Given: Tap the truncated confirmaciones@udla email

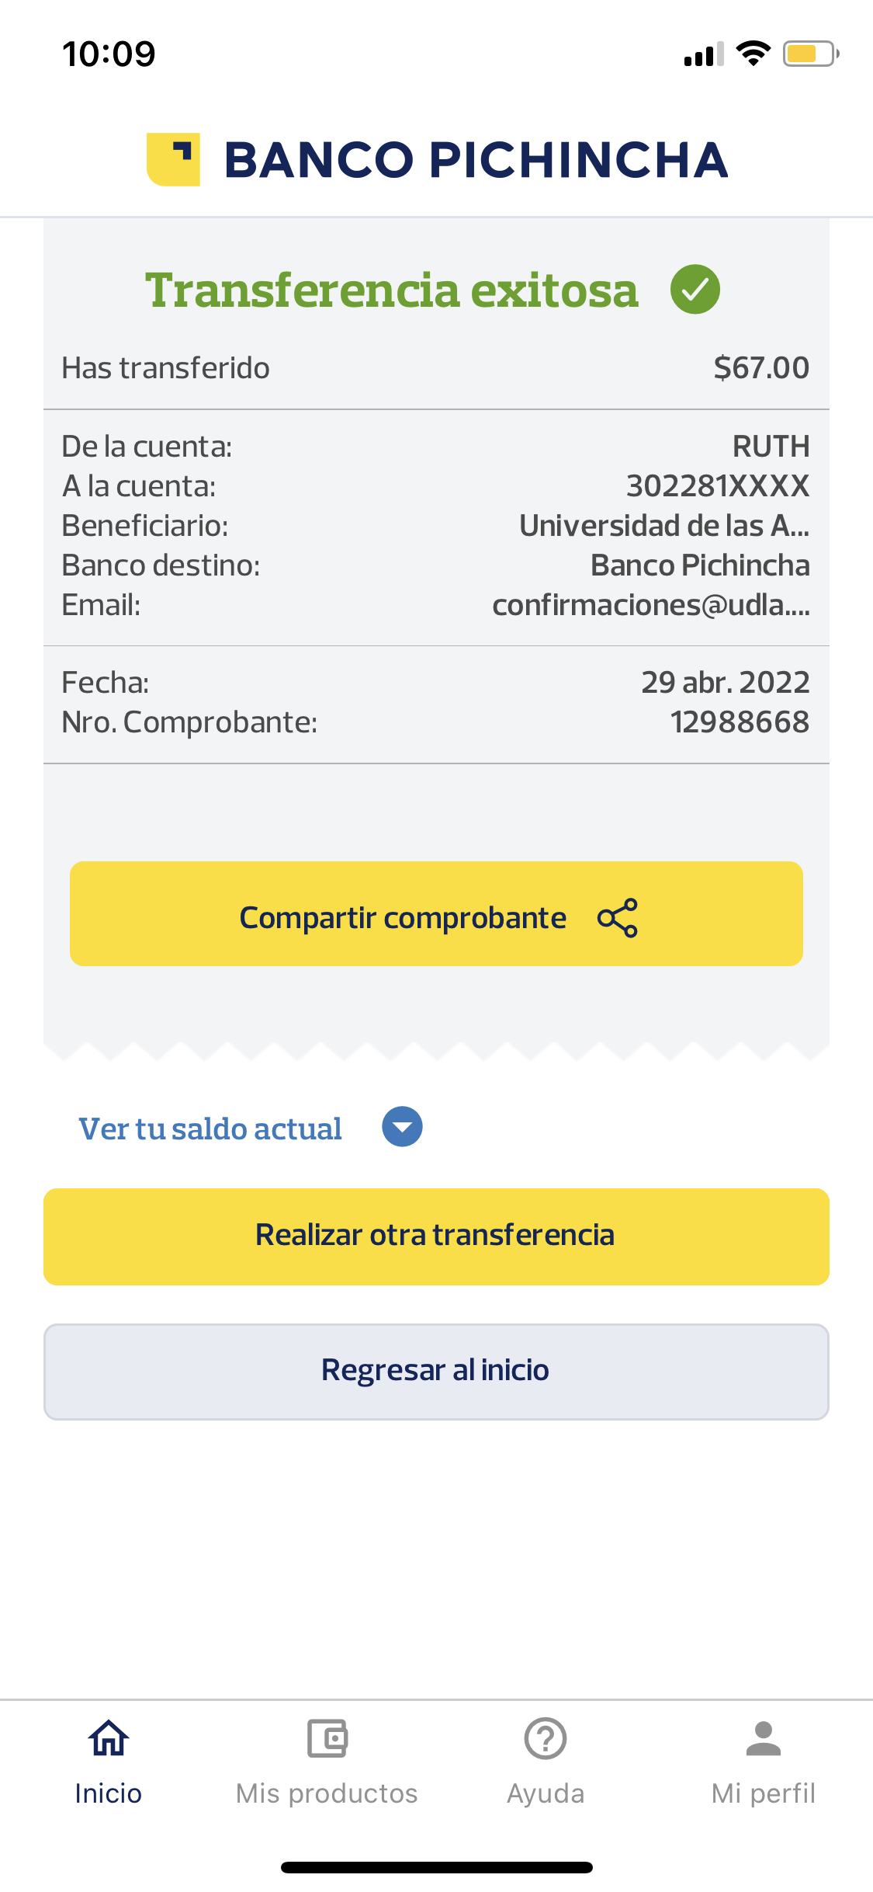Looking at the screenshot, I should coord(650,605).
